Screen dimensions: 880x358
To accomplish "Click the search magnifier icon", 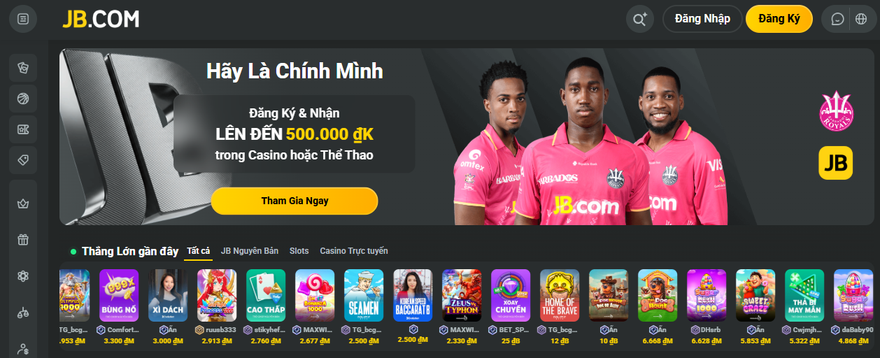I will click(639, 19).
